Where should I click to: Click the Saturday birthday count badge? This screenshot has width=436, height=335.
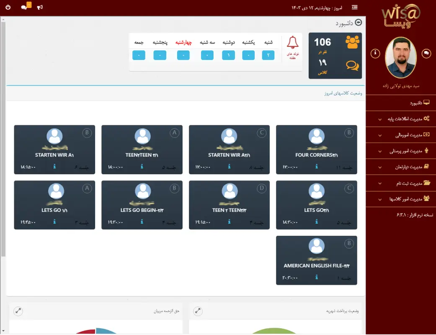click(x=268, y=55)
